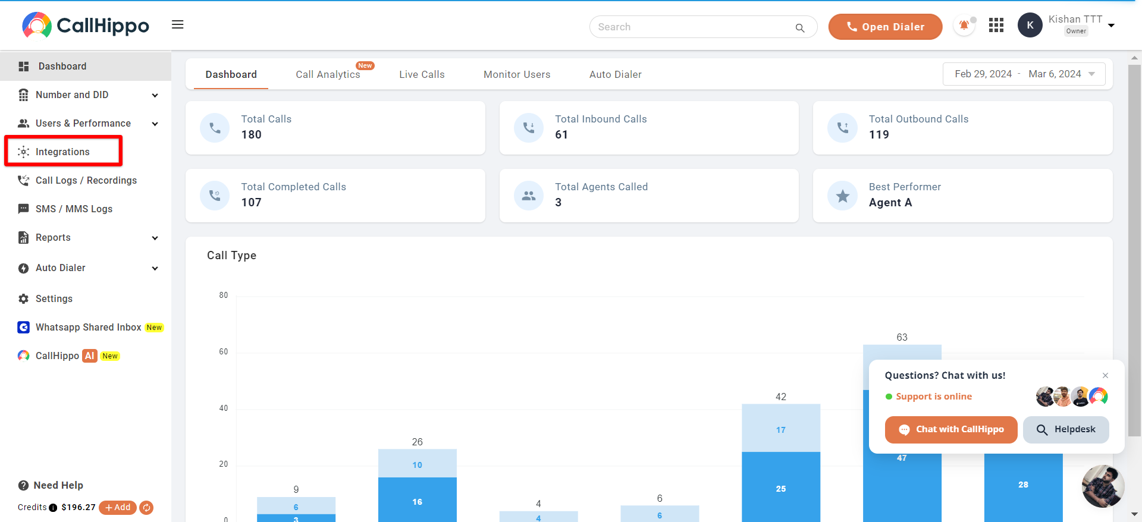The image size is (1142, 522).
Task: Open the notifications bell
Action: pyautogui.click(x=964, y=26)
